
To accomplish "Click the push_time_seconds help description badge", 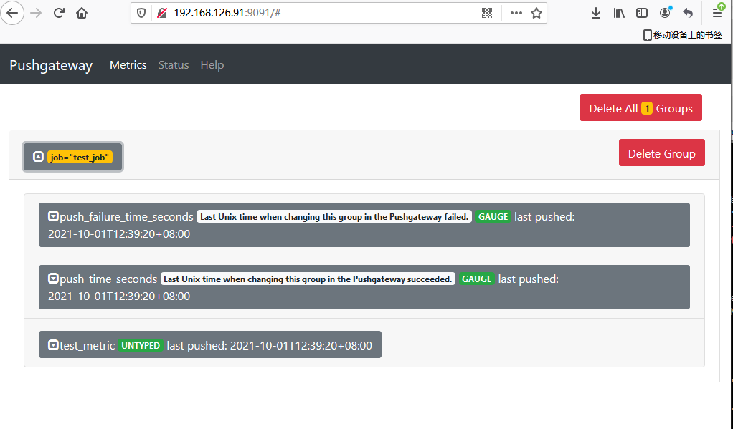I will click(308, 279).
